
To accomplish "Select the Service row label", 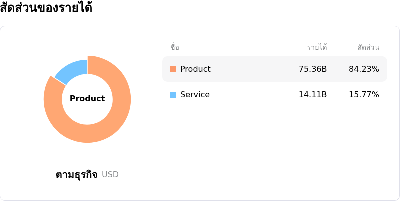I will (x=195, y=94).
